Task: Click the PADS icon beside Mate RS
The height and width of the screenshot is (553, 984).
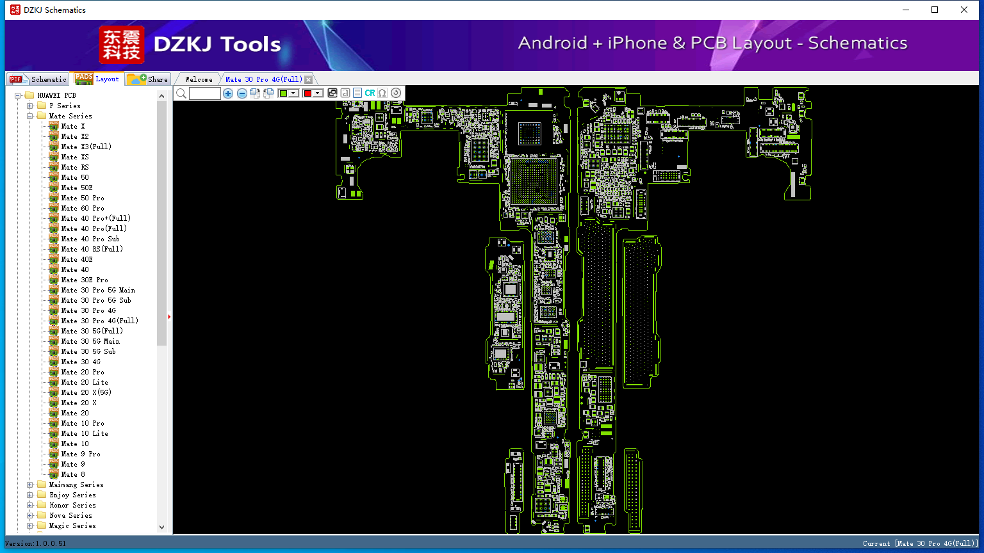Action: point(54,167)
